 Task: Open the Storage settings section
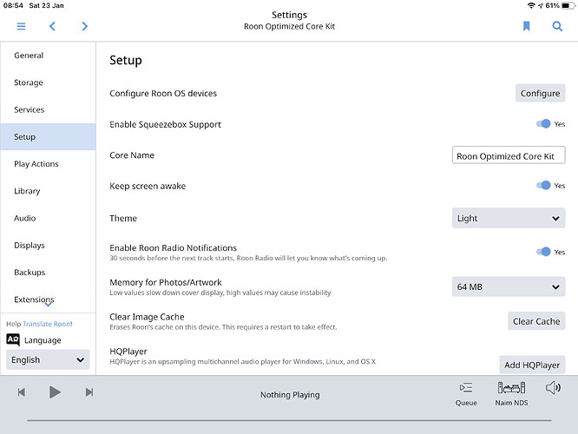click(x=29, y=82)
